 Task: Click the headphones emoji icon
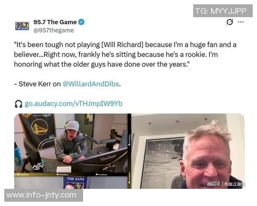(18, 104)
